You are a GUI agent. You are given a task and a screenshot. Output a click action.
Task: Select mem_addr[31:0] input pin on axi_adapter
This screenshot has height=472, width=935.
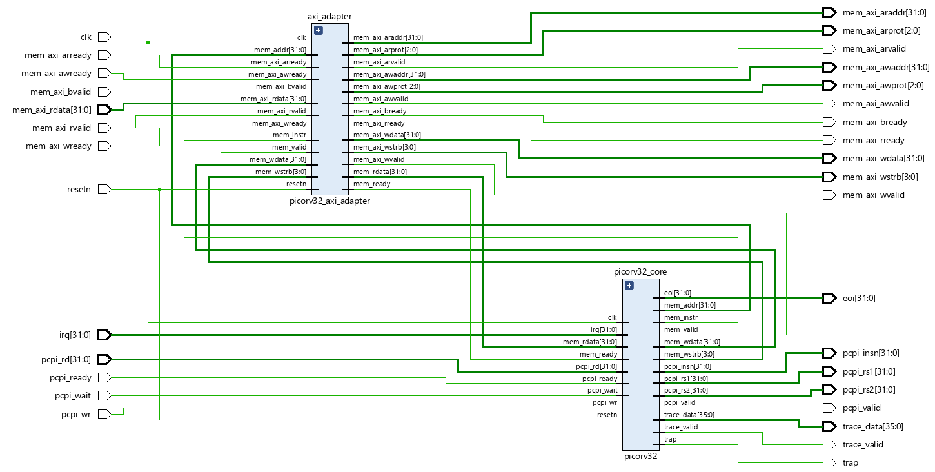click(280, 50)
